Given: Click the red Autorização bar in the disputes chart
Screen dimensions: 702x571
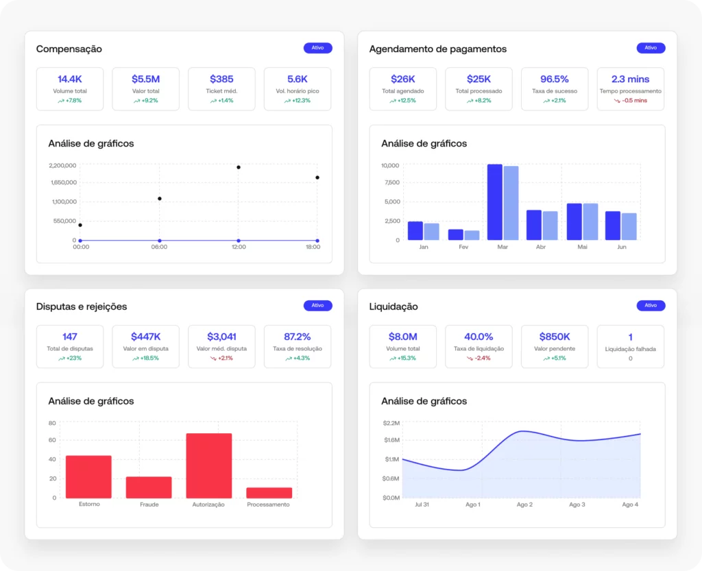Looking at the screenshot, I should [208, 465].
